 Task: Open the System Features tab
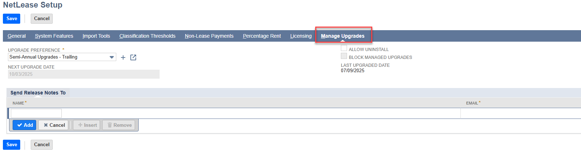click(54, 36)
